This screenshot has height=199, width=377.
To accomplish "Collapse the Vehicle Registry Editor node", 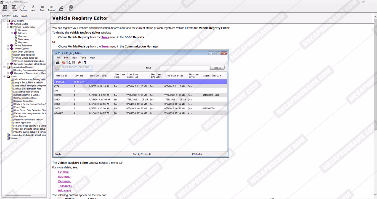I will tap(8, 27).
